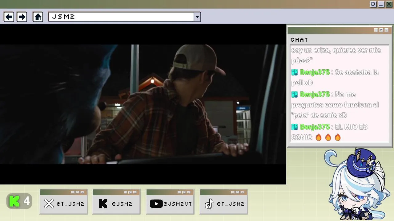This screenshot has width=394, height=221.
Task: Click the JSM2 address bar field
Action: [121, 17]
